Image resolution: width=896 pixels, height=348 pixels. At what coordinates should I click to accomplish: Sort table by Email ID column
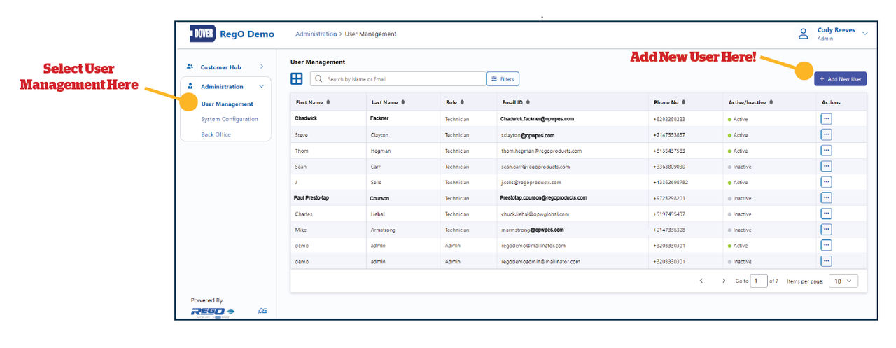click(528, 102)
